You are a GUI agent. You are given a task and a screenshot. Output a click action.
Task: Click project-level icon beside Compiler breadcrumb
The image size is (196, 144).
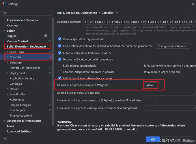tap(117, 13)
